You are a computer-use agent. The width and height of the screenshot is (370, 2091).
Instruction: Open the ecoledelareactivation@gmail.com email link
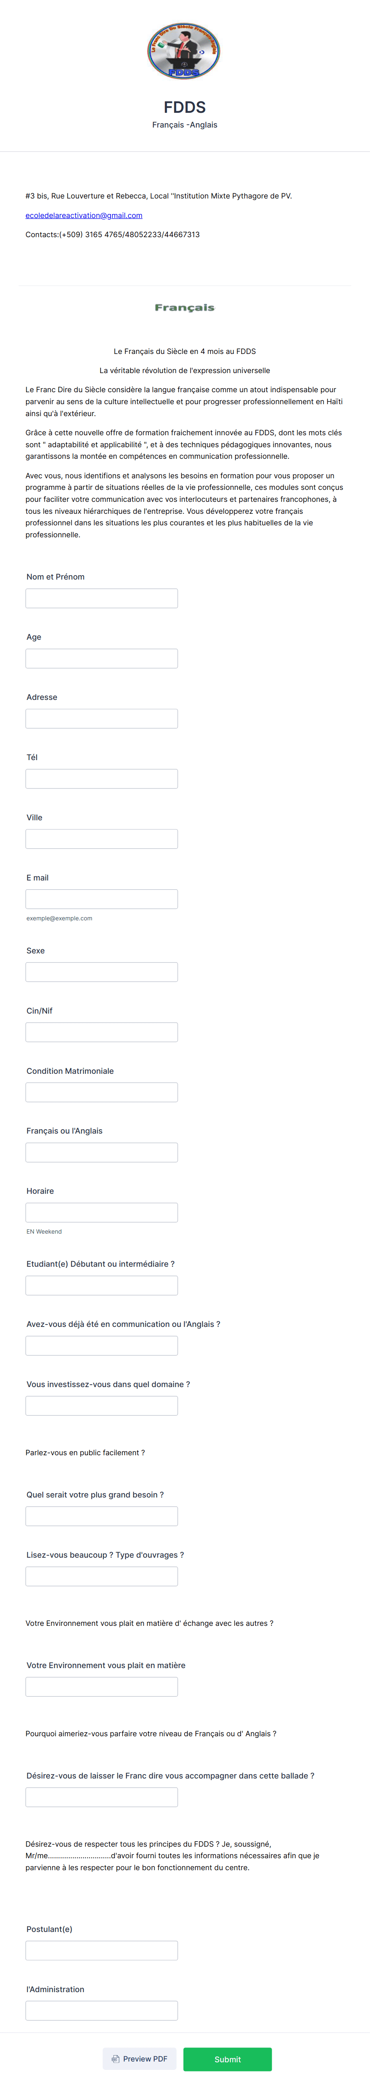(x=84, y=215)
